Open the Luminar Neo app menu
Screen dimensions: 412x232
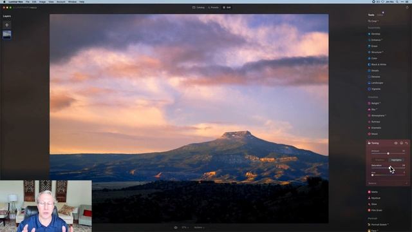click(x=15, y=1)
